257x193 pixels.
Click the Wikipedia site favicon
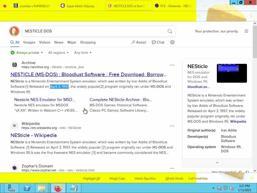(x=15, y=126)
